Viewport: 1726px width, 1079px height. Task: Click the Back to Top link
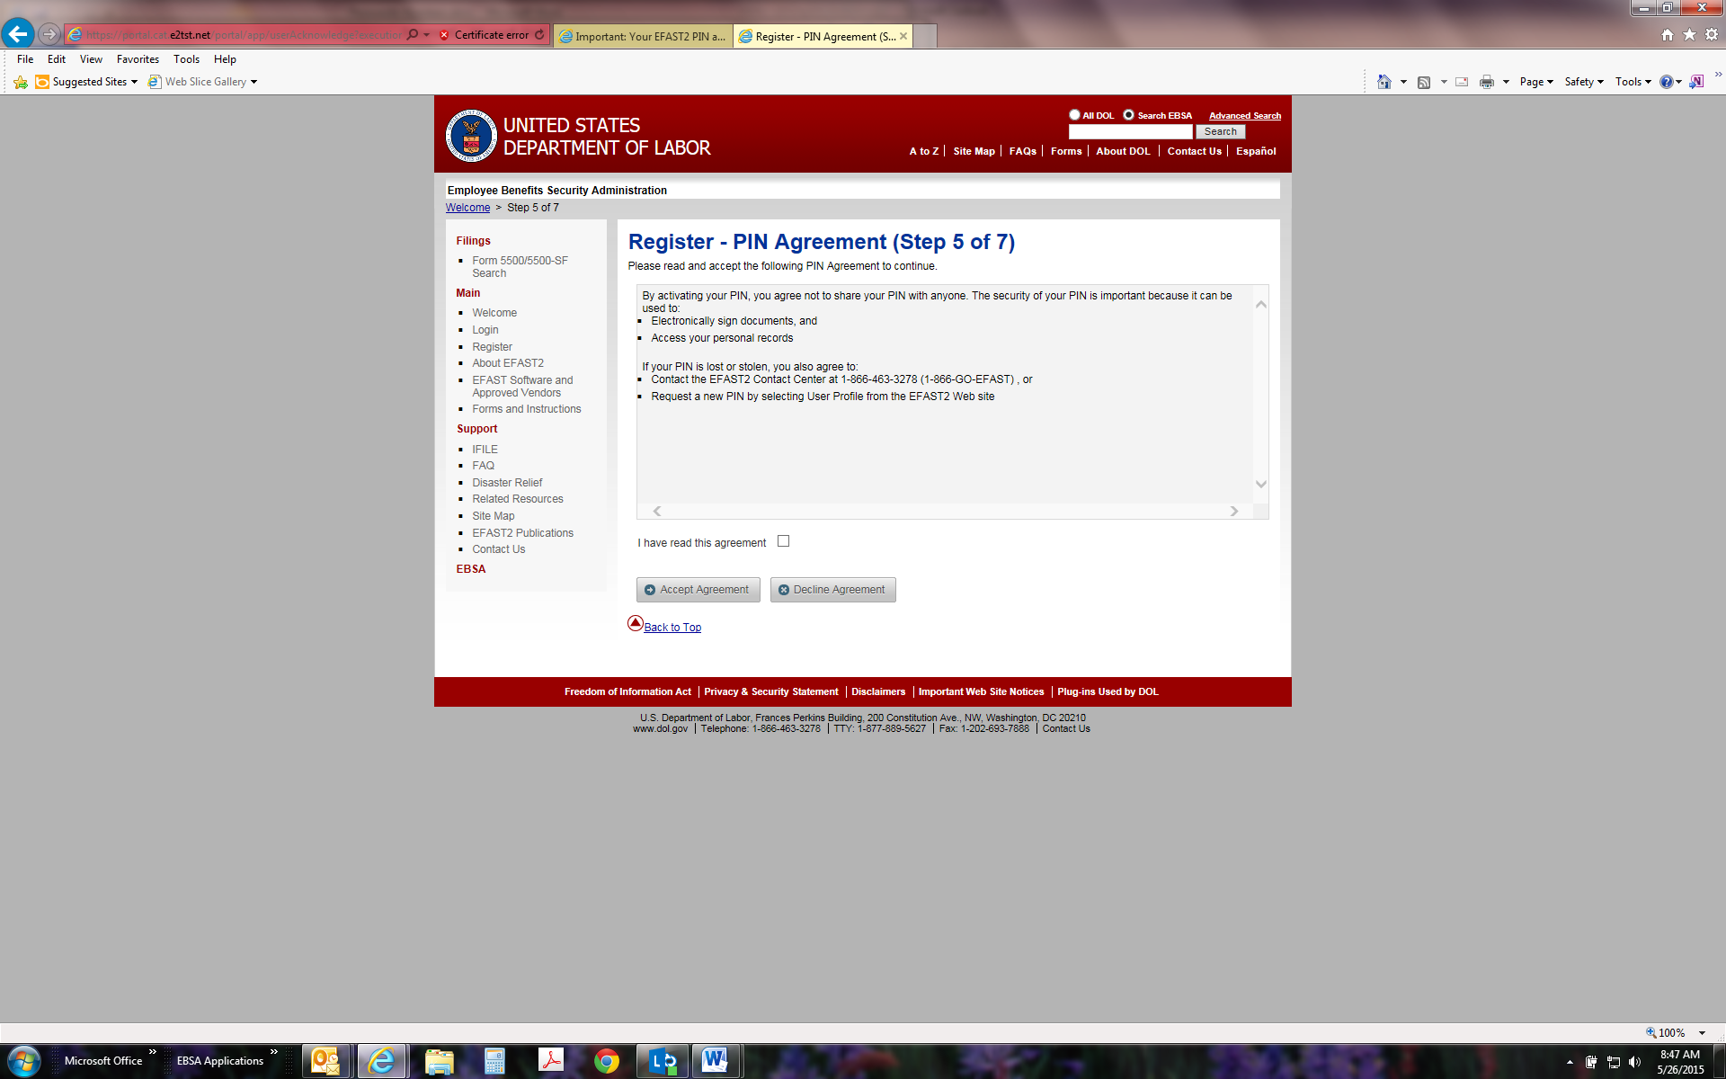click(x=672, y=628)
